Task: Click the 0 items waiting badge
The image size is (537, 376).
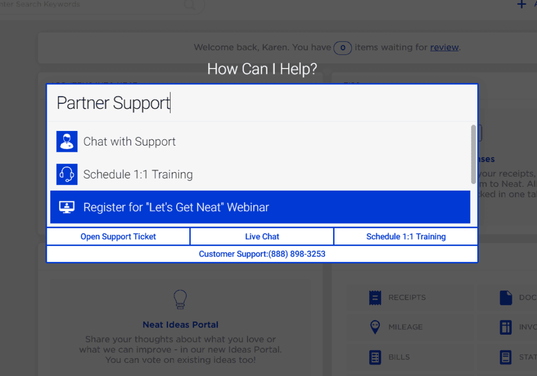Action: (x=342, y=48)
